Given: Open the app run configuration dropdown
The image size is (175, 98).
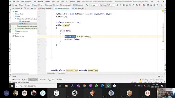Looking at the screenshot, I should pos(94,5).
